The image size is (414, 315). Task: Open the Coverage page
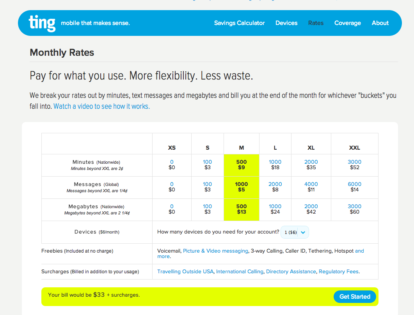tap(347, 23)
